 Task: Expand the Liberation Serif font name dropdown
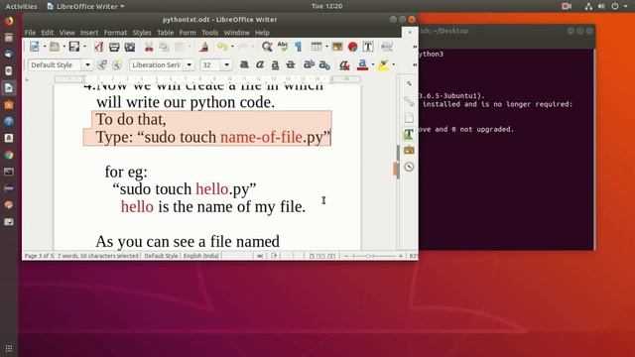click(x=190, y=64)
